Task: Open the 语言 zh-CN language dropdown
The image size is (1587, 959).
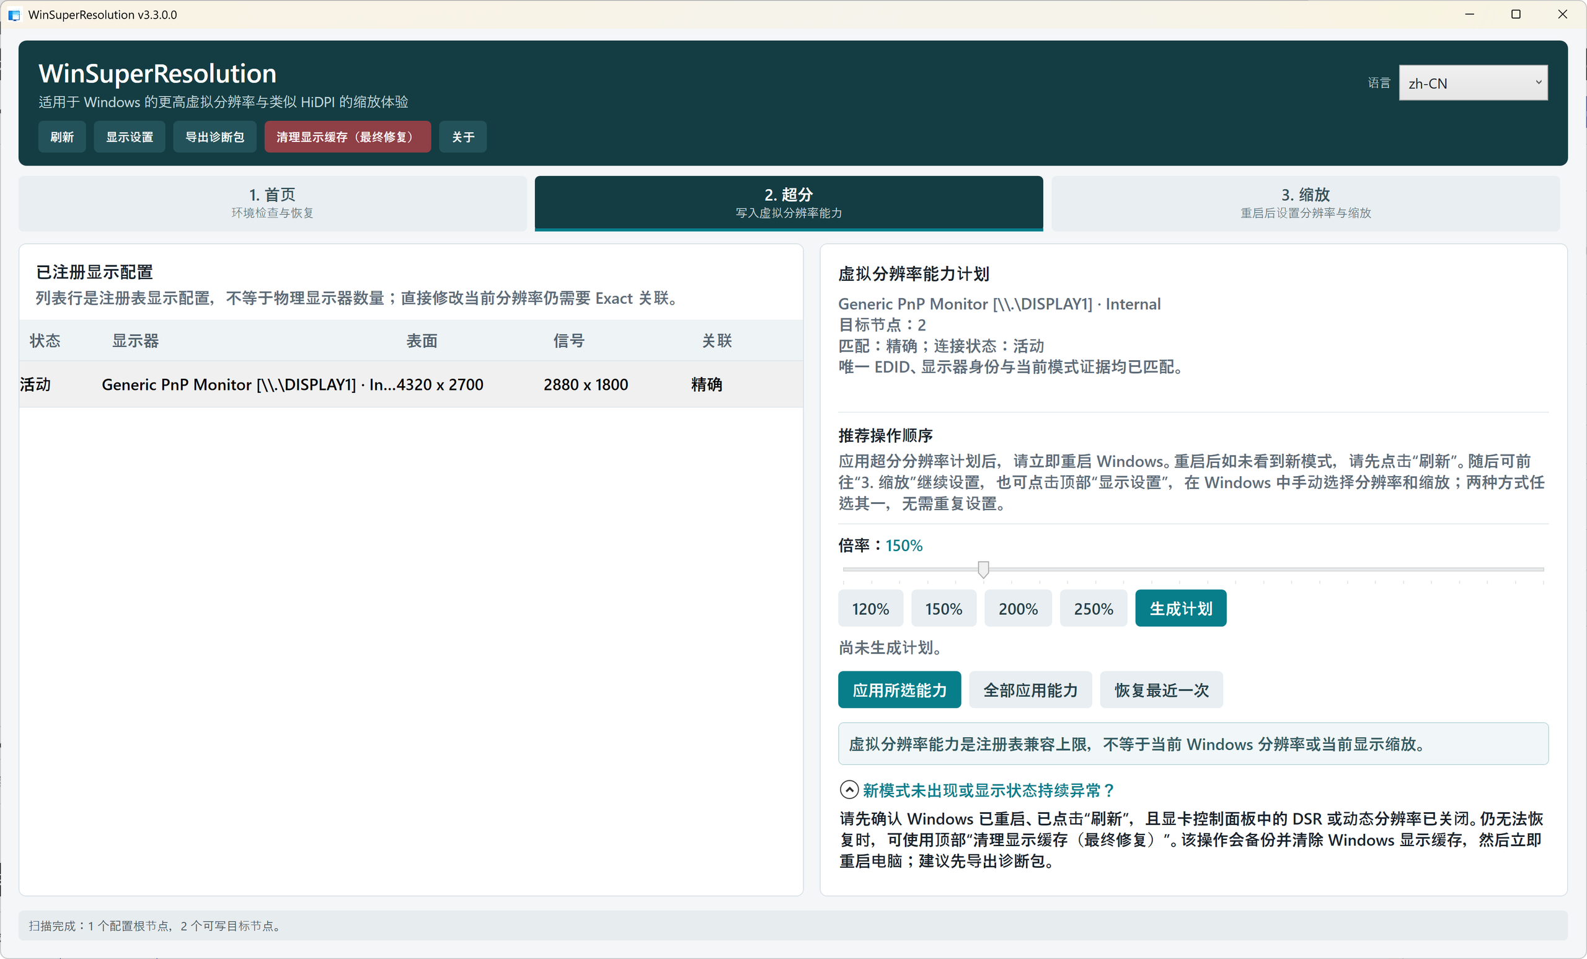Action: tap(1473, 83)
